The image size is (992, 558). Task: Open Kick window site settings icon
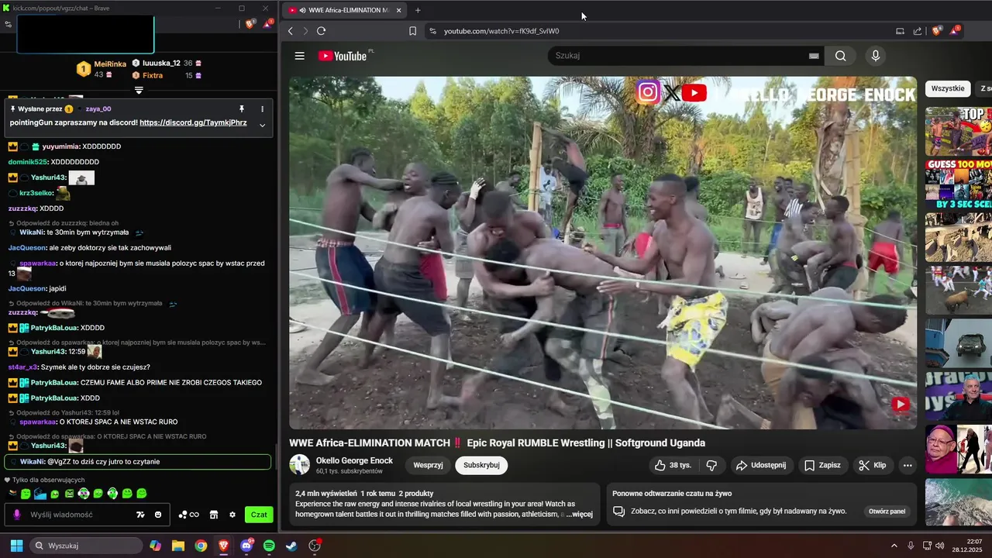(x=8, y=24)
